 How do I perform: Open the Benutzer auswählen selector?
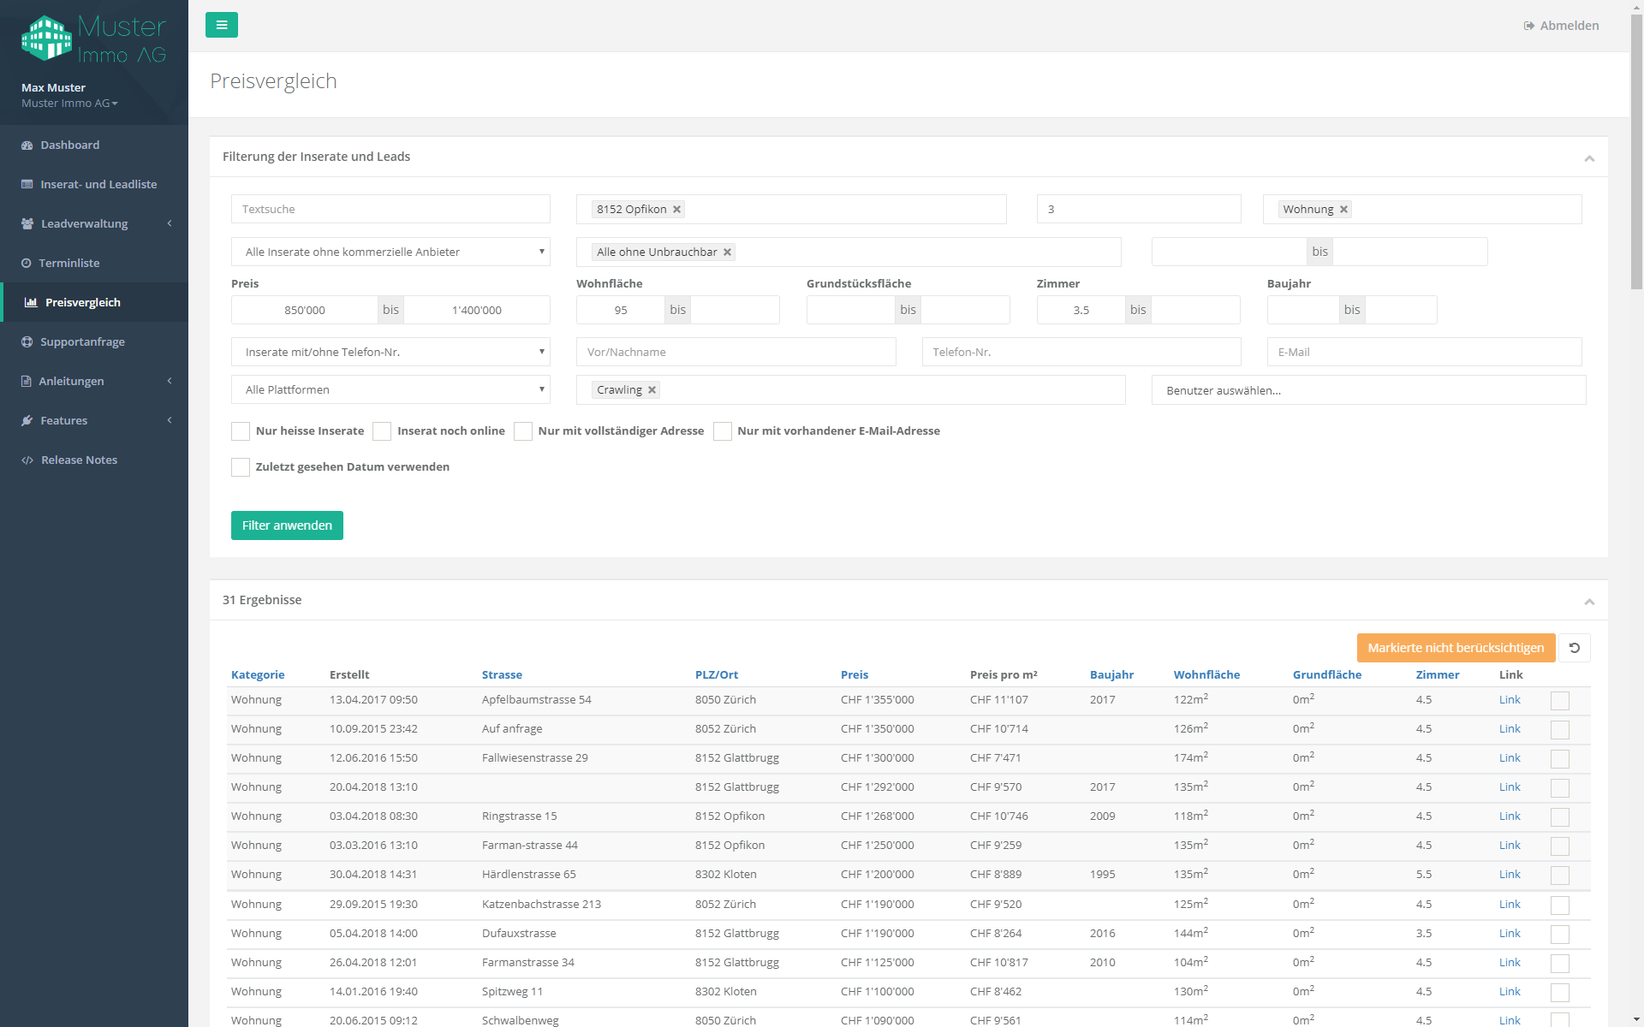click(1368, 390)
